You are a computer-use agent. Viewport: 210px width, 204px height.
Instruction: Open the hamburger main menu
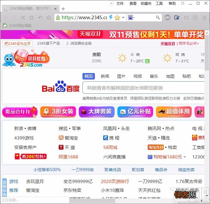[x=204, y=17]
